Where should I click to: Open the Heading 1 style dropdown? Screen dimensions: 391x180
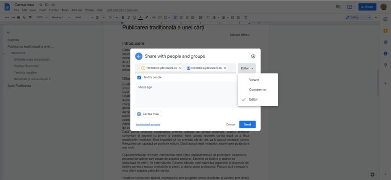(61, 18)
